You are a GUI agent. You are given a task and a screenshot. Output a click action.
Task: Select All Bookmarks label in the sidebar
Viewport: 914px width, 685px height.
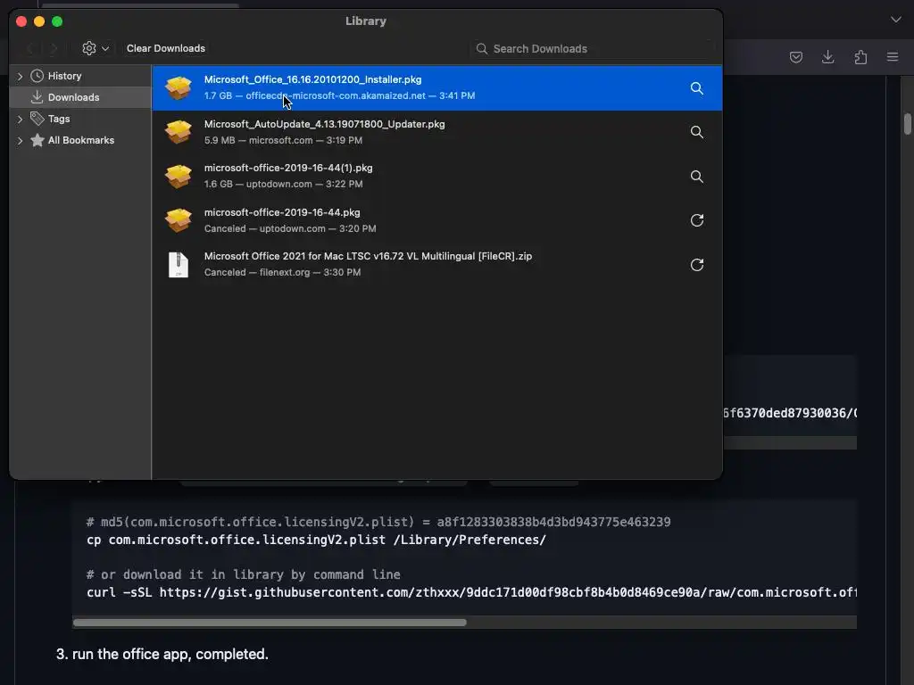coord(81,140)
